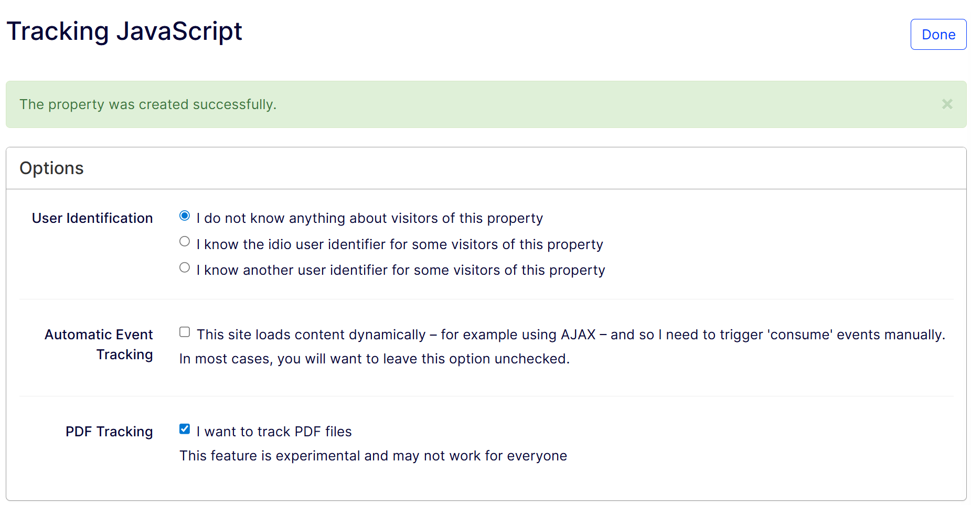Pick the 'know another user identifier' radio button
The image size is (971, 505).
tap(185, 267)
